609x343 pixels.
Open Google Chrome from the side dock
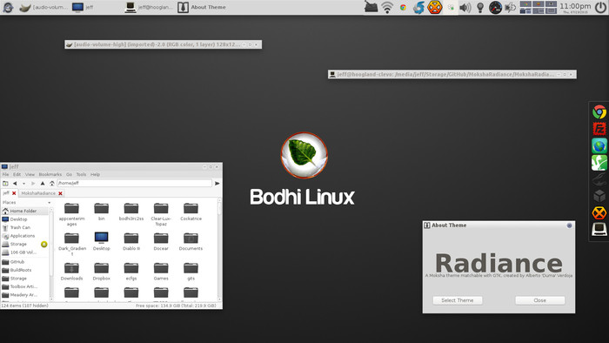click(x=599, y=112)
